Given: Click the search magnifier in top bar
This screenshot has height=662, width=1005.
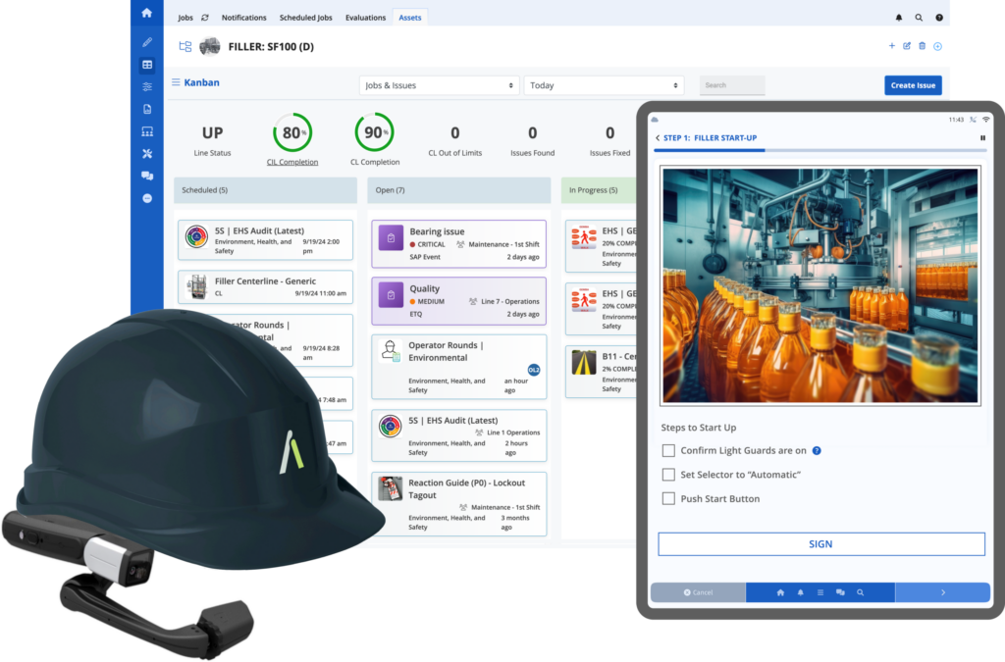Looking at the screenshot, I should click(x=919, y=18).
